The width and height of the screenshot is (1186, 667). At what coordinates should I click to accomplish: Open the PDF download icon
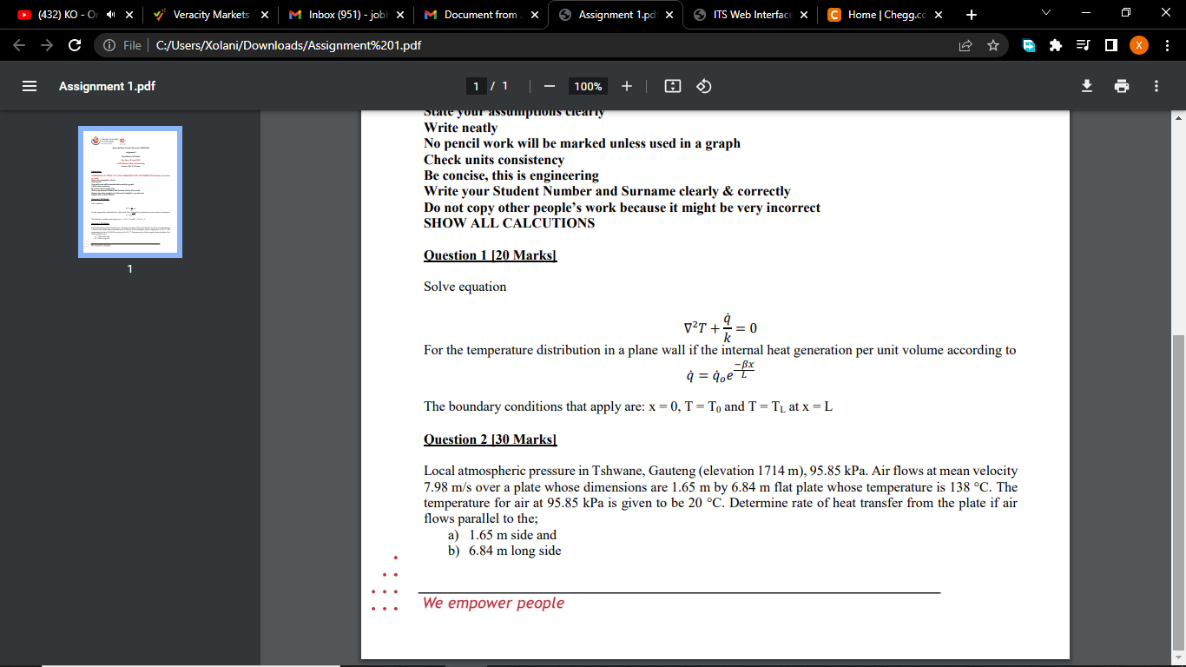point(1086,86)
